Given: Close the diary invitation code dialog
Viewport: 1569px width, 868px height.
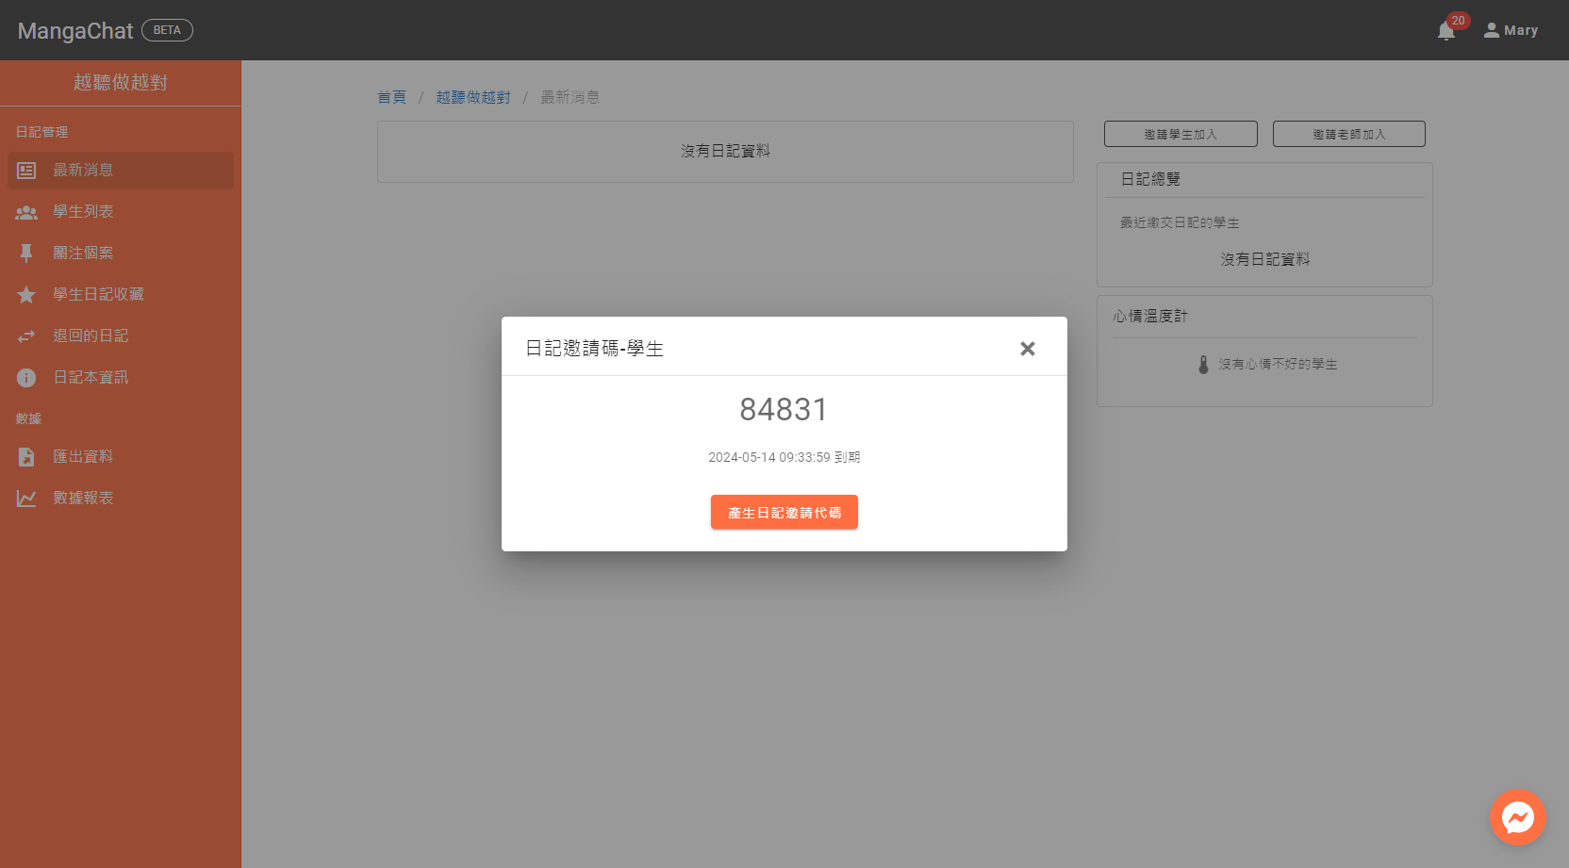Looking at the screenshot, I should click(x=1028, y=349).
